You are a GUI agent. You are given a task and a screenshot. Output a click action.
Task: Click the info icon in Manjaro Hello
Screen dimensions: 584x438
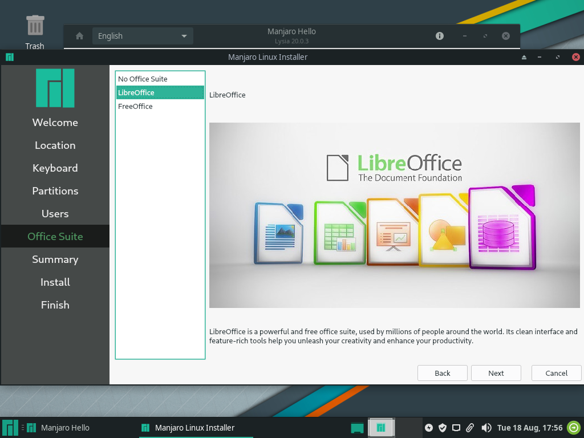(440, 36)
